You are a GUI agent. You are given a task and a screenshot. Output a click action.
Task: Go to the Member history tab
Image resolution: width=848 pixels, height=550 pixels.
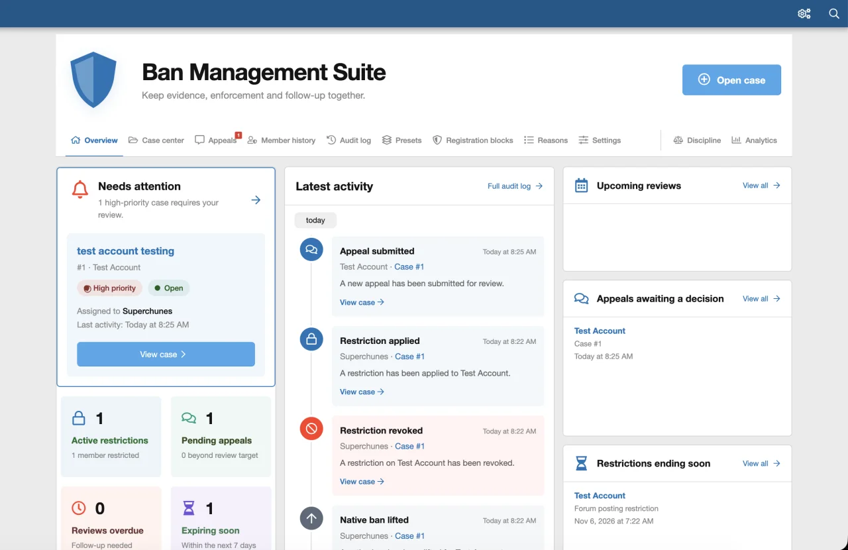pyautogui.click(x=281, y=140)
